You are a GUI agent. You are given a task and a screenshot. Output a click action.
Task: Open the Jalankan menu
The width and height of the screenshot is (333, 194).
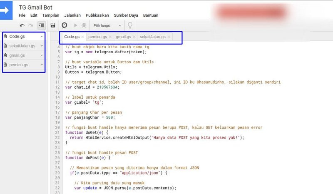tap(72, 15)
